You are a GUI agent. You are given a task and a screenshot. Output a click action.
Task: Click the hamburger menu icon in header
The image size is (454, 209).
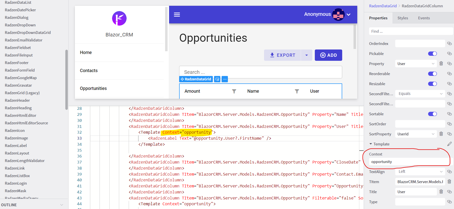pos(177,15)
